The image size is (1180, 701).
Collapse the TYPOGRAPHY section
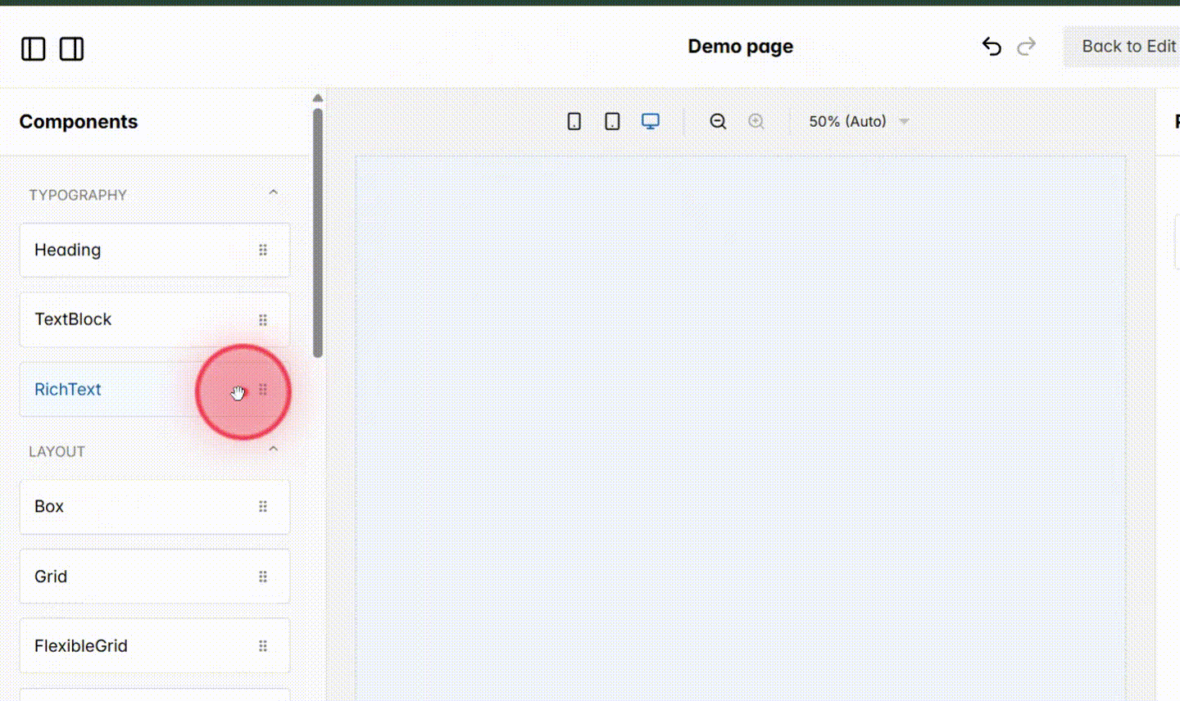[x=273, y=192]
